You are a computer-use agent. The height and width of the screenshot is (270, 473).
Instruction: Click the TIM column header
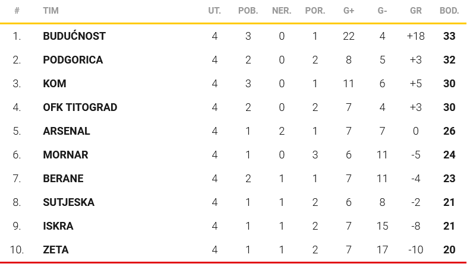[x=51, y=11]
